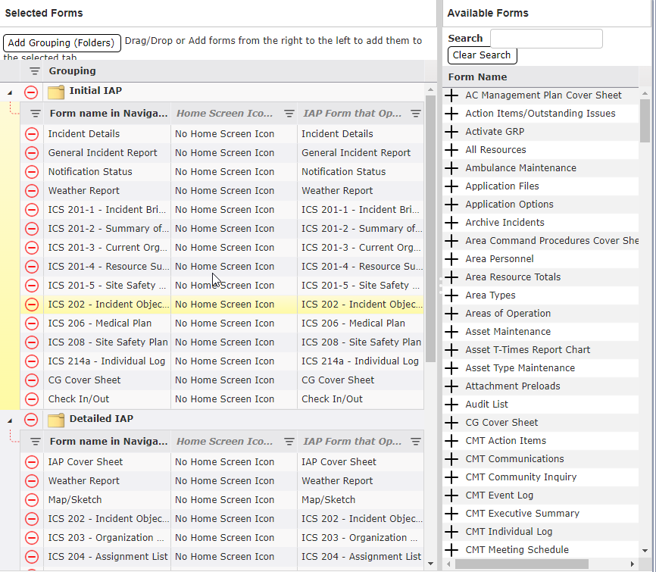Open the filter icon on Grouping column
Viewport: 656px width, 572px height.
click(x=33, y=70)
